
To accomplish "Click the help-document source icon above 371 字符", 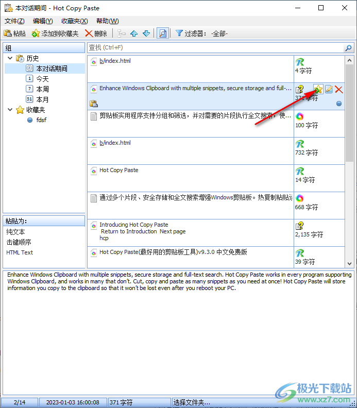I will point(299,89).
